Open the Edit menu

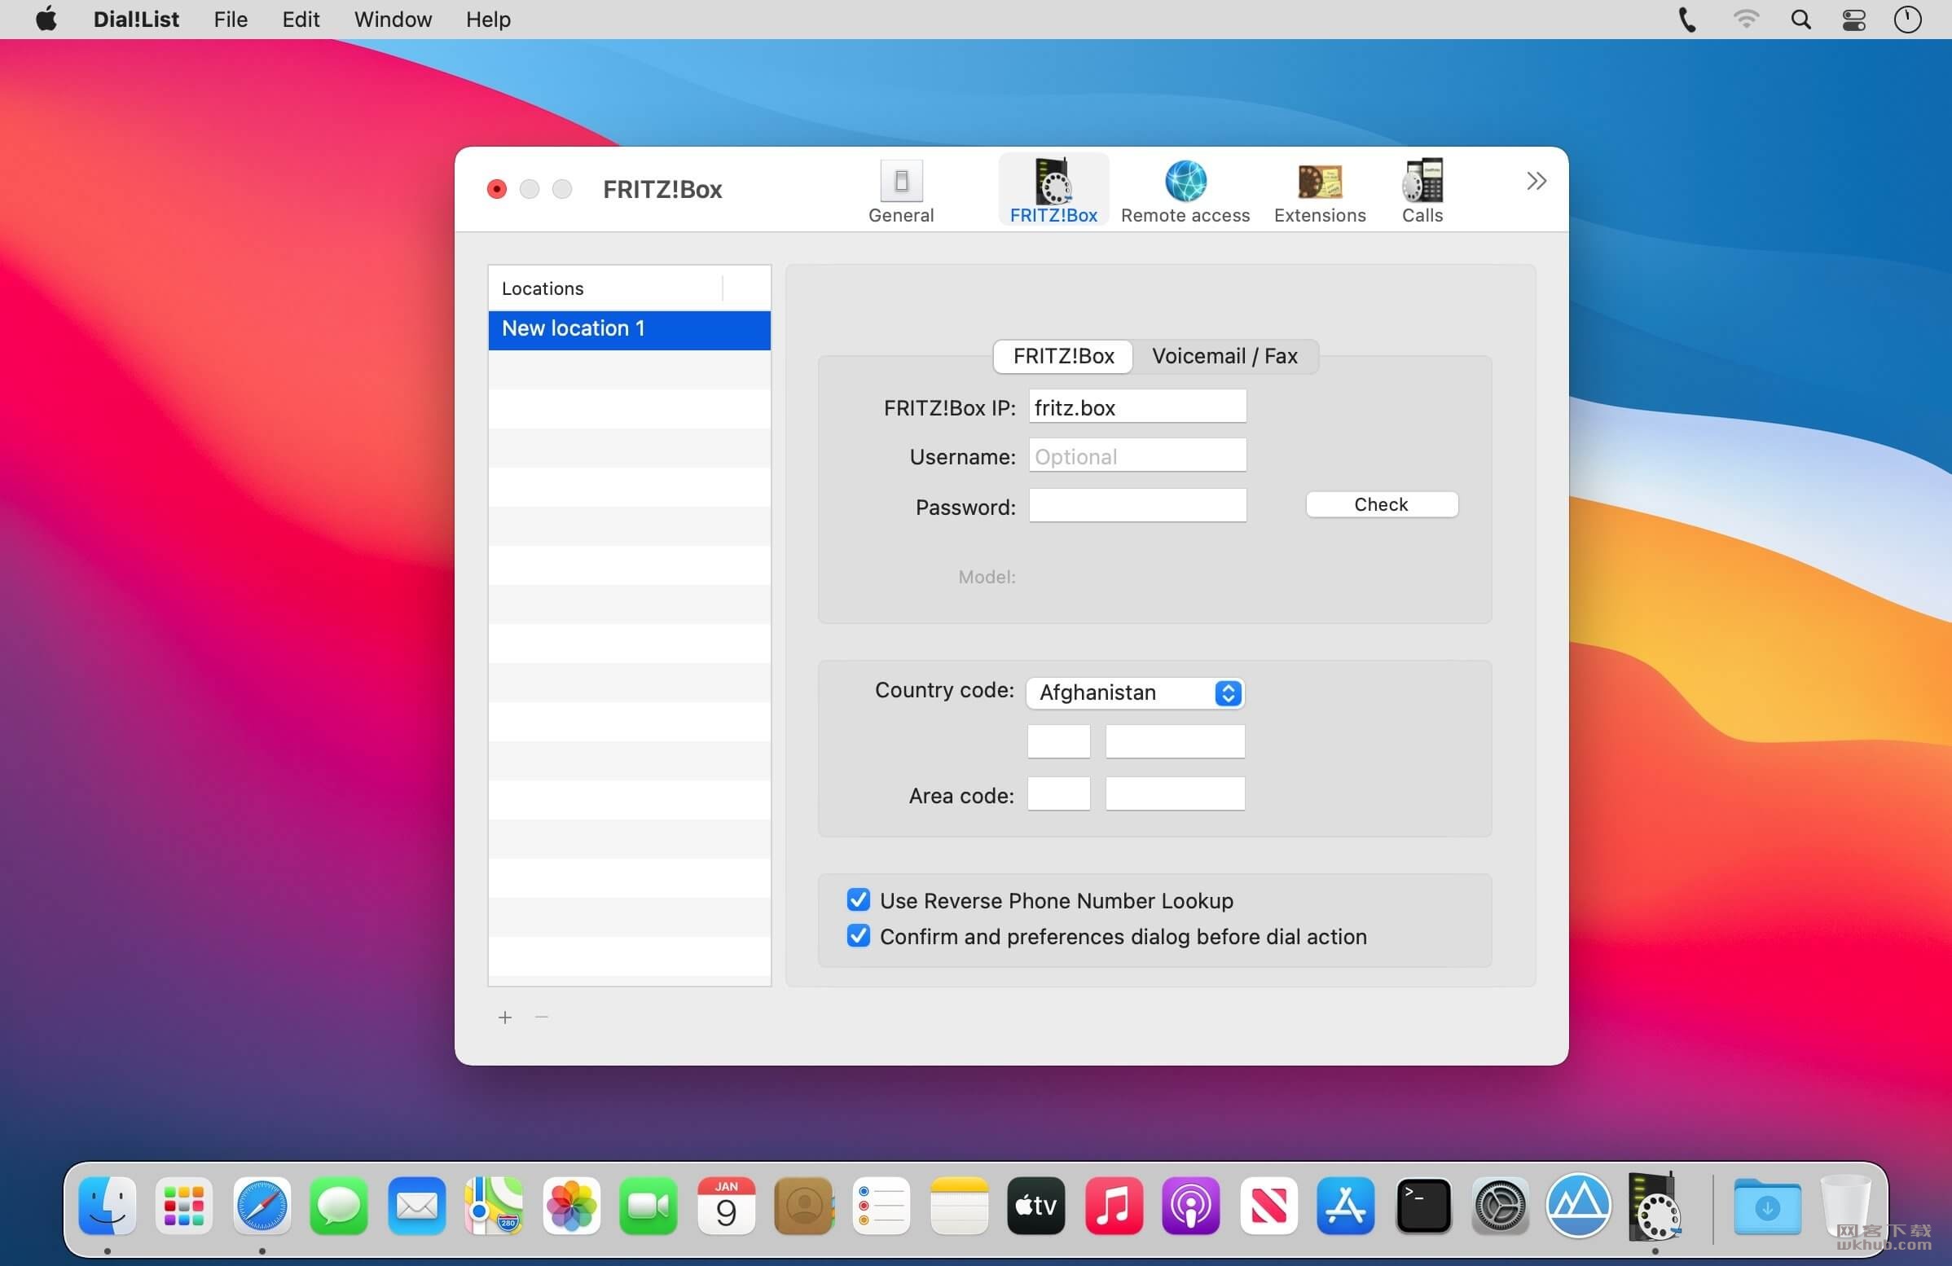300,19
